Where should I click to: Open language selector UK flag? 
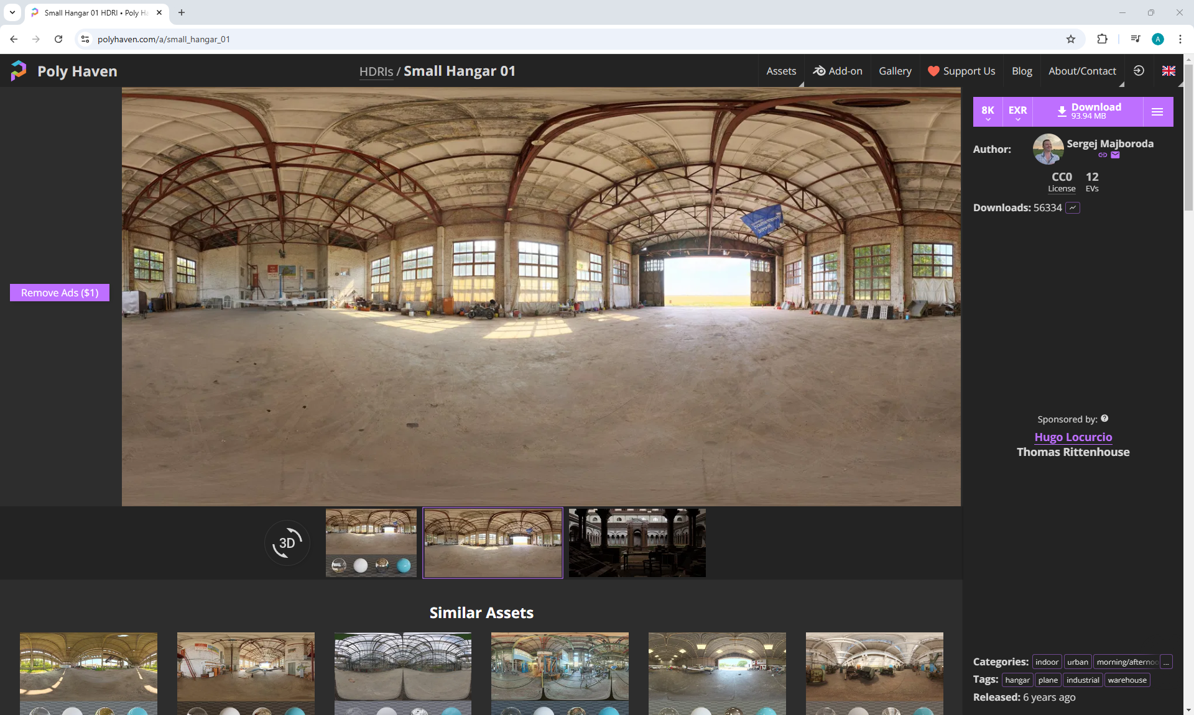(1169, 71)
